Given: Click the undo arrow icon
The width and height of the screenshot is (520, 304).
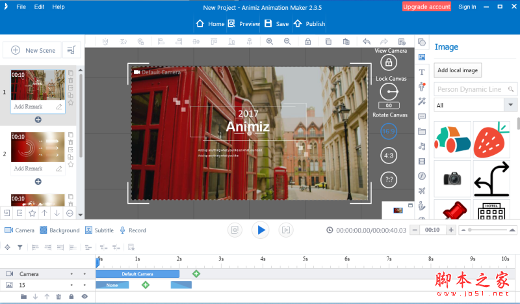Looking at the screenshot, I should (x=367, y=42).
